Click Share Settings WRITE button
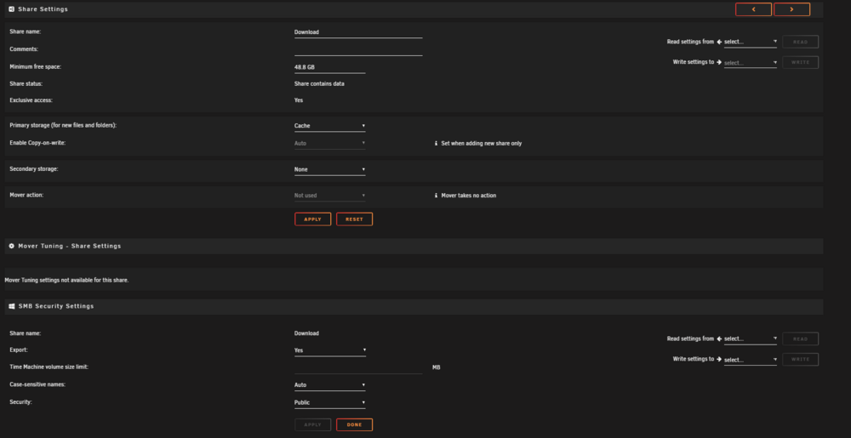The width and height of the screenshot is (851, 438). 801,62
